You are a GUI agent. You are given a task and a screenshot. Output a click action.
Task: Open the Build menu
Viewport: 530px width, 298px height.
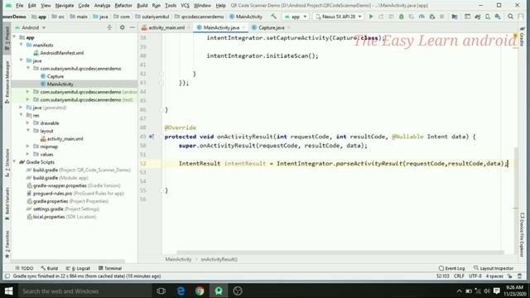pyautogui.click(x=142, y=6)
